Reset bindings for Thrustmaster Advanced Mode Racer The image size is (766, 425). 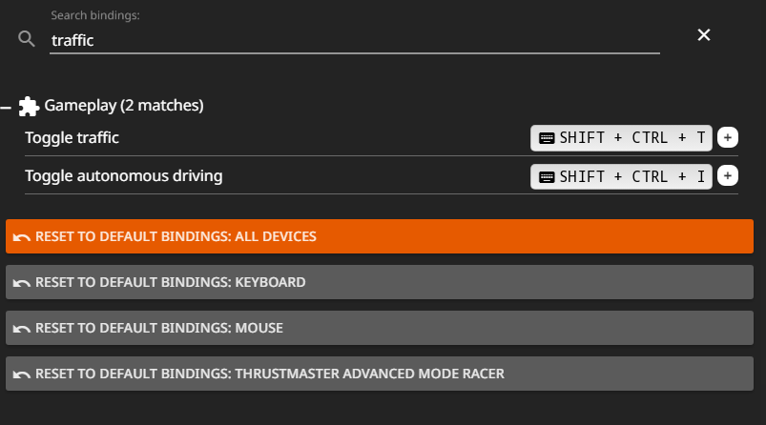click(x=380, y=374)
